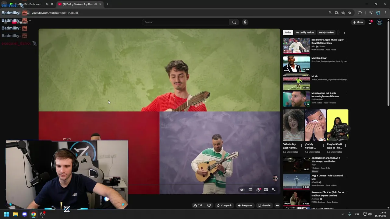390x219 pixels.
Task: Click the YouTube Buscar search field
Action: point(185,22)
